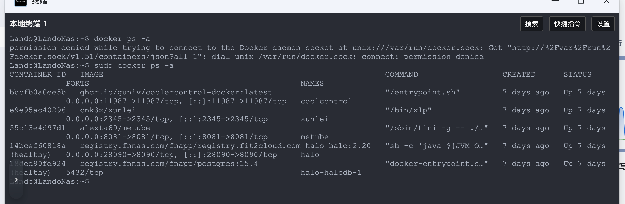
Task: Open the 设置 settings button
Action: pos(603,24)
